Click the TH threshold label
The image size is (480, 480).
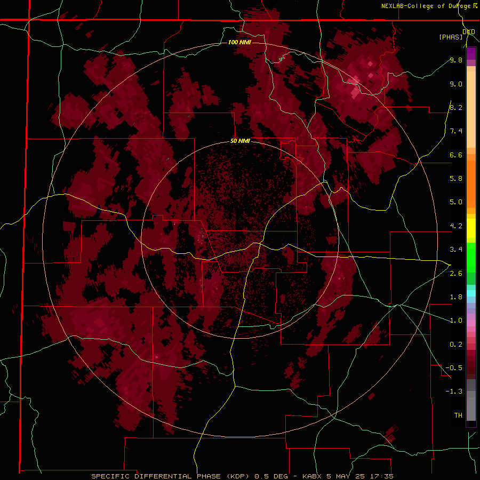coord(458,415)
